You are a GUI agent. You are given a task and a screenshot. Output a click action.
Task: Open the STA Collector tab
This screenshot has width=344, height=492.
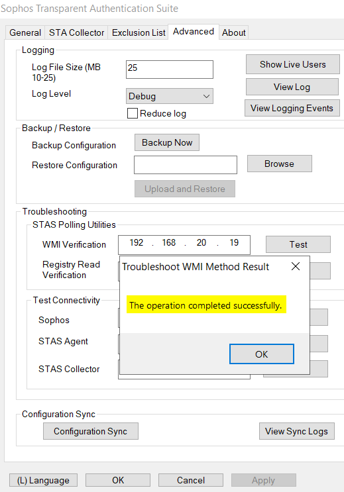click(76, 32)
